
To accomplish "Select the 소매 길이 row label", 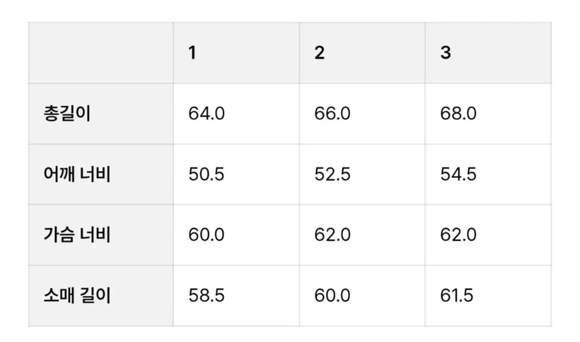I will [x=77, y=296].
